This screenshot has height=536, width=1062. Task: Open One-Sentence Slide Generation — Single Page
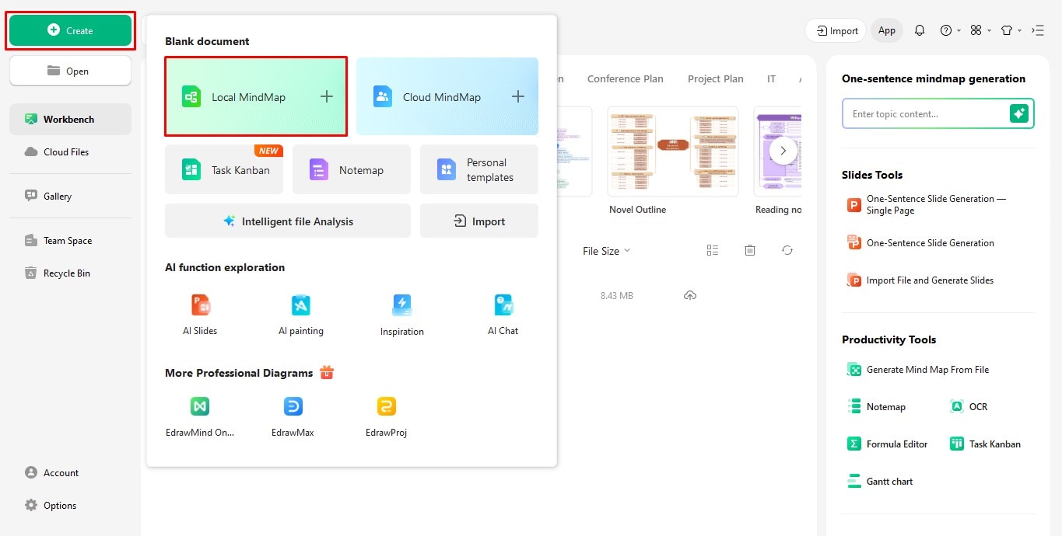click(928, 204)
